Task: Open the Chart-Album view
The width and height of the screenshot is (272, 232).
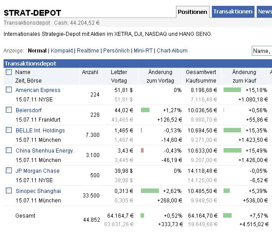Action: click(x=172, y=51)
